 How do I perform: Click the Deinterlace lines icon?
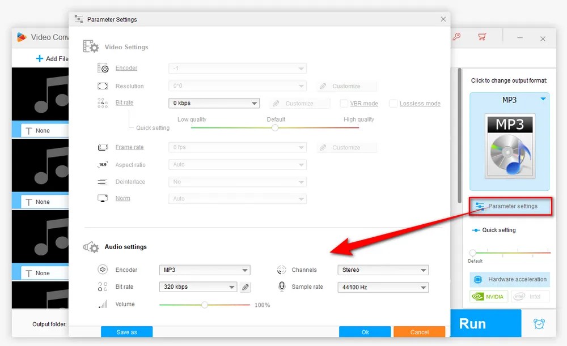(x=103, y=182)
